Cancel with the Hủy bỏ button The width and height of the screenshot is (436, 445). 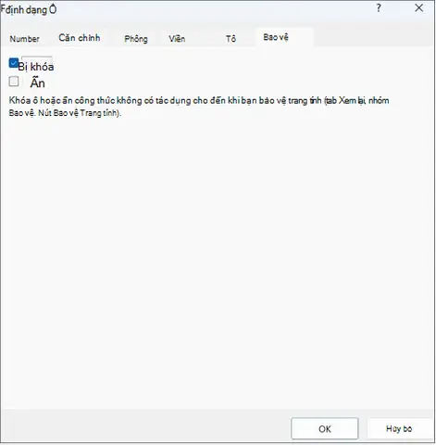(x=399, y=428)
